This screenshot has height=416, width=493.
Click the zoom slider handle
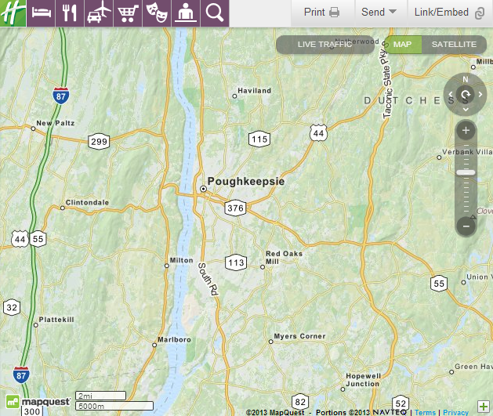tap(466, 172)
